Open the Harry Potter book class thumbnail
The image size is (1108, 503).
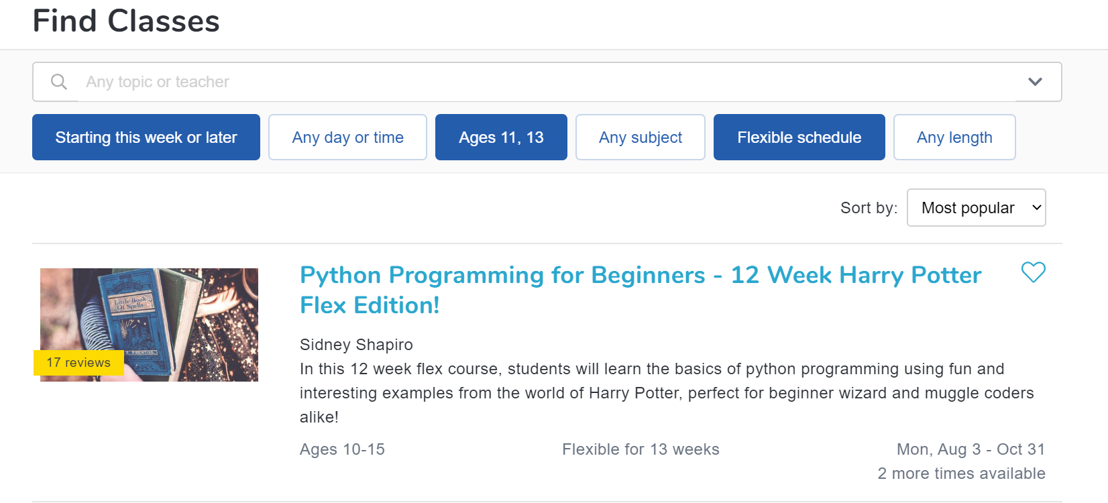point(149,325)
